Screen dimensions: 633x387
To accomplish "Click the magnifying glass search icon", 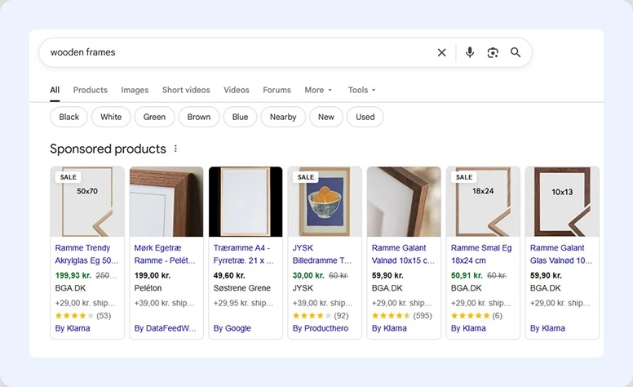I will pyautogui.click(x=516, y=52).
